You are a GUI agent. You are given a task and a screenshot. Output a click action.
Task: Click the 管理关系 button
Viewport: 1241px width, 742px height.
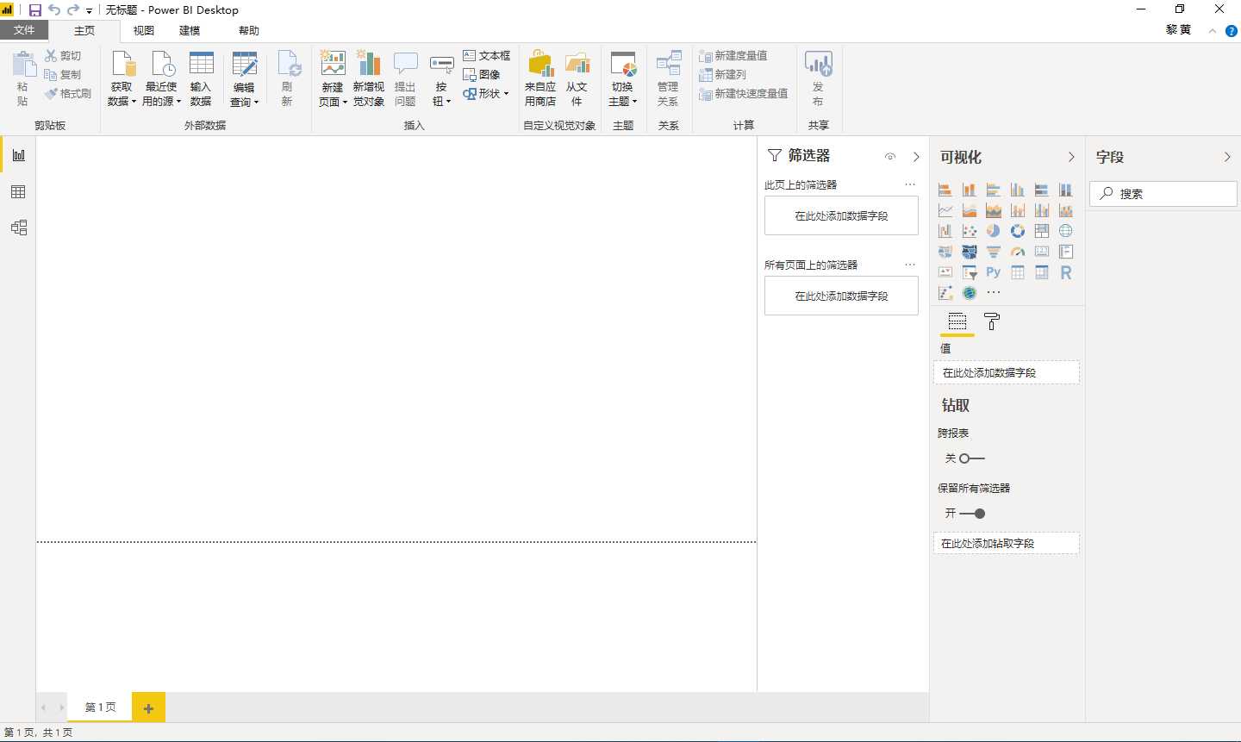[x=668, y=78]
